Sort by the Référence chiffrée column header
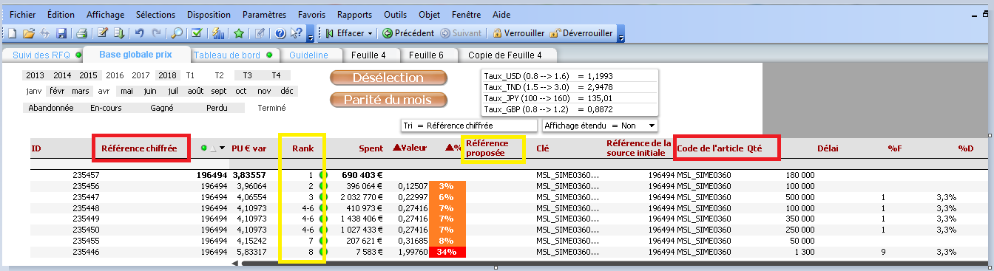The image size is (994, 271). pyautogui.click(x=139, y=148)
